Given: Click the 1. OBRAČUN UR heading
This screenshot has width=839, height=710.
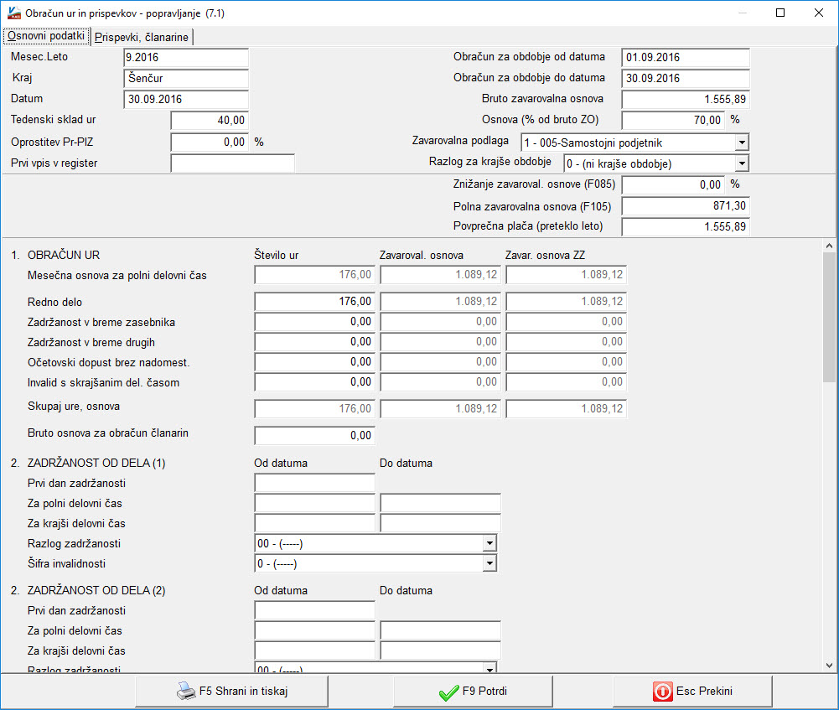Looking at the screenshot, I should point(55,255).
